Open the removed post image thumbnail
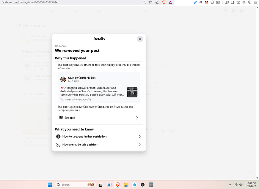The width and height of the screenshot is (259, 189). click(132, 92)
